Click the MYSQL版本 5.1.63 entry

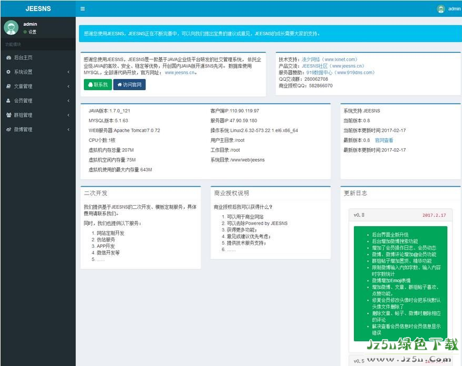108,121
